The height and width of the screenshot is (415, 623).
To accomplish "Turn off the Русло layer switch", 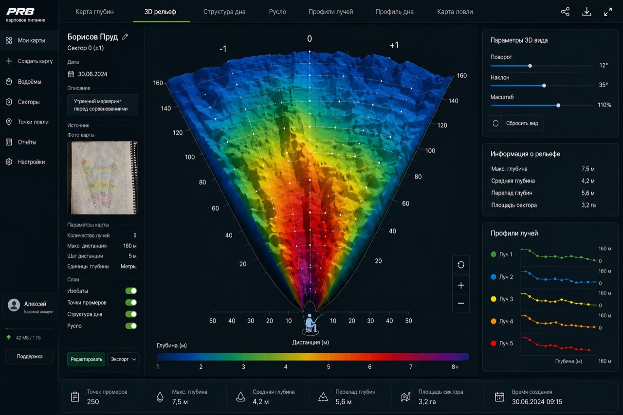I will (x=131, y=326).
